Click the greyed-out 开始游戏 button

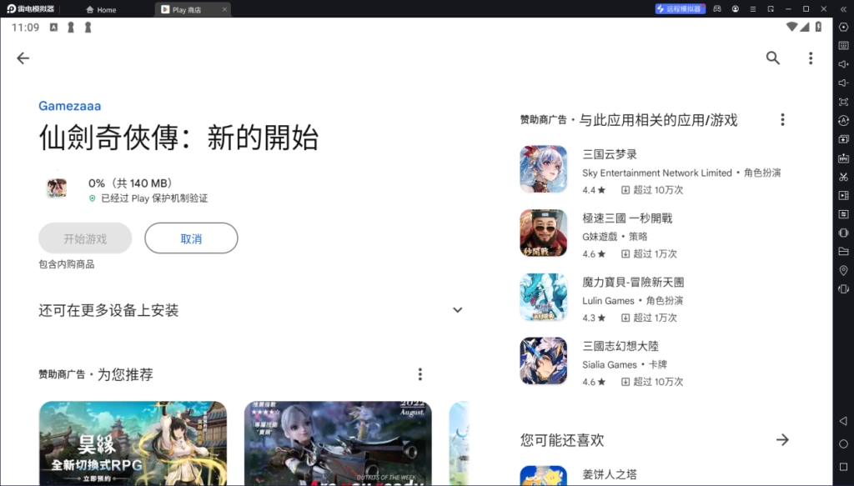click(85, 238)
